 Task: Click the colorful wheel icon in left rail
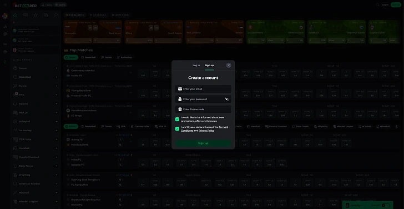[x=5, y=16]
